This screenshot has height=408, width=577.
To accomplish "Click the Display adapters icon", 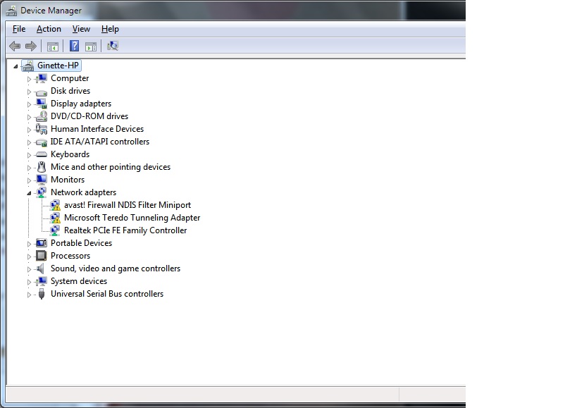I will pyautogui.click(x=41, y=104).
